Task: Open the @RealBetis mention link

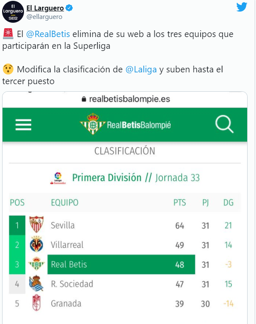Action: click(48, 34)
